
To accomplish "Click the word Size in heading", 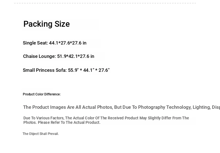I will (x=62, y=24).
